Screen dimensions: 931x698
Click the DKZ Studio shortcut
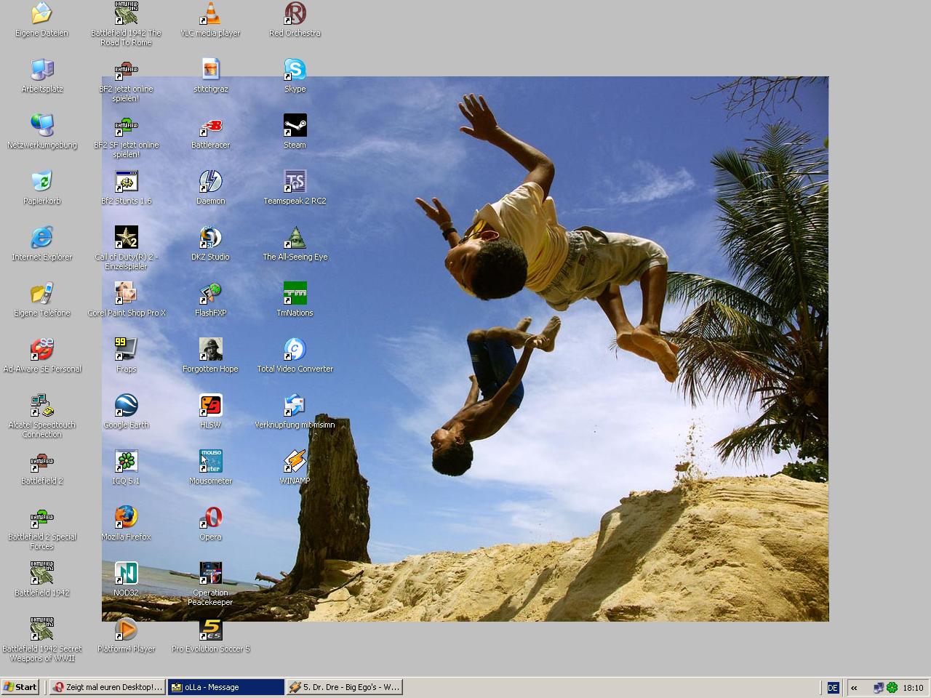pos(211,237)
